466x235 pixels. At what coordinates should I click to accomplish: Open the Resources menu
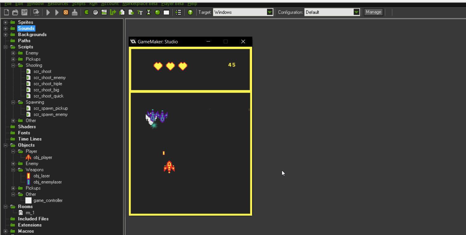coord(58,4)
